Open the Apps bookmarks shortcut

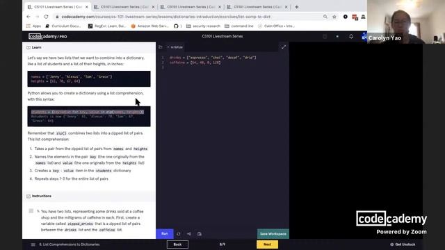click(x=33, y=26)
